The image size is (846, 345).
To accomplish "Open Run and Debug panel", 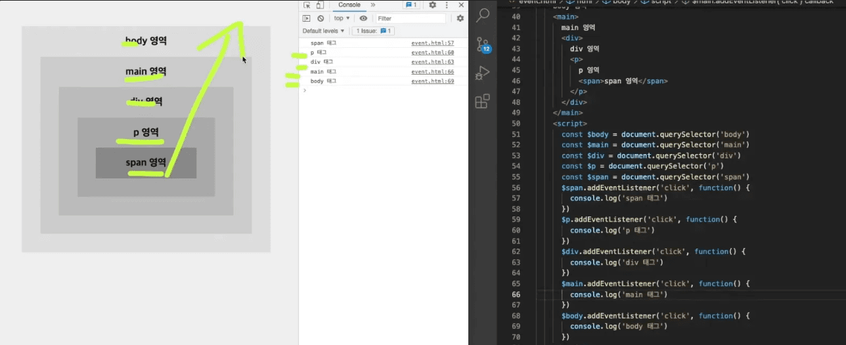I will pyautogui.click(x=483, y=72).
